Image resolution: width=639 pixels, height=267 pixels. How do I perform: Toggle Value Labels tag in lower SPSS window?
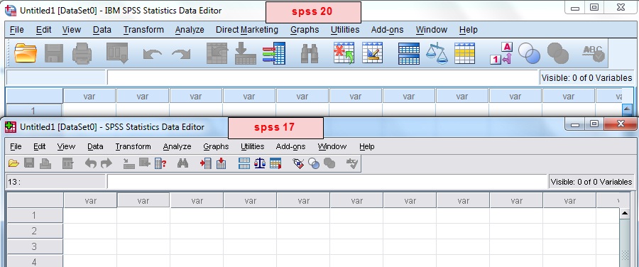click(x=298, y=164)
